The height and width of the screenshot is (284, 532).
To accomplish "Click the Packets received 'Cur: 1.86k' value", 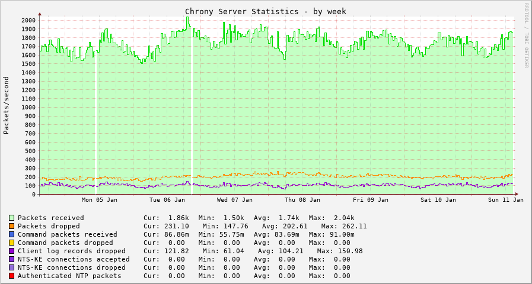I will click(166, 218).
